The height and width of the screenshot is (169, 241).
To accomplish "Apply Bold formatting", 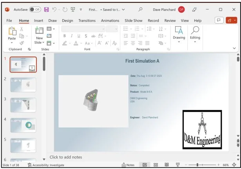I will pos(65,36).
